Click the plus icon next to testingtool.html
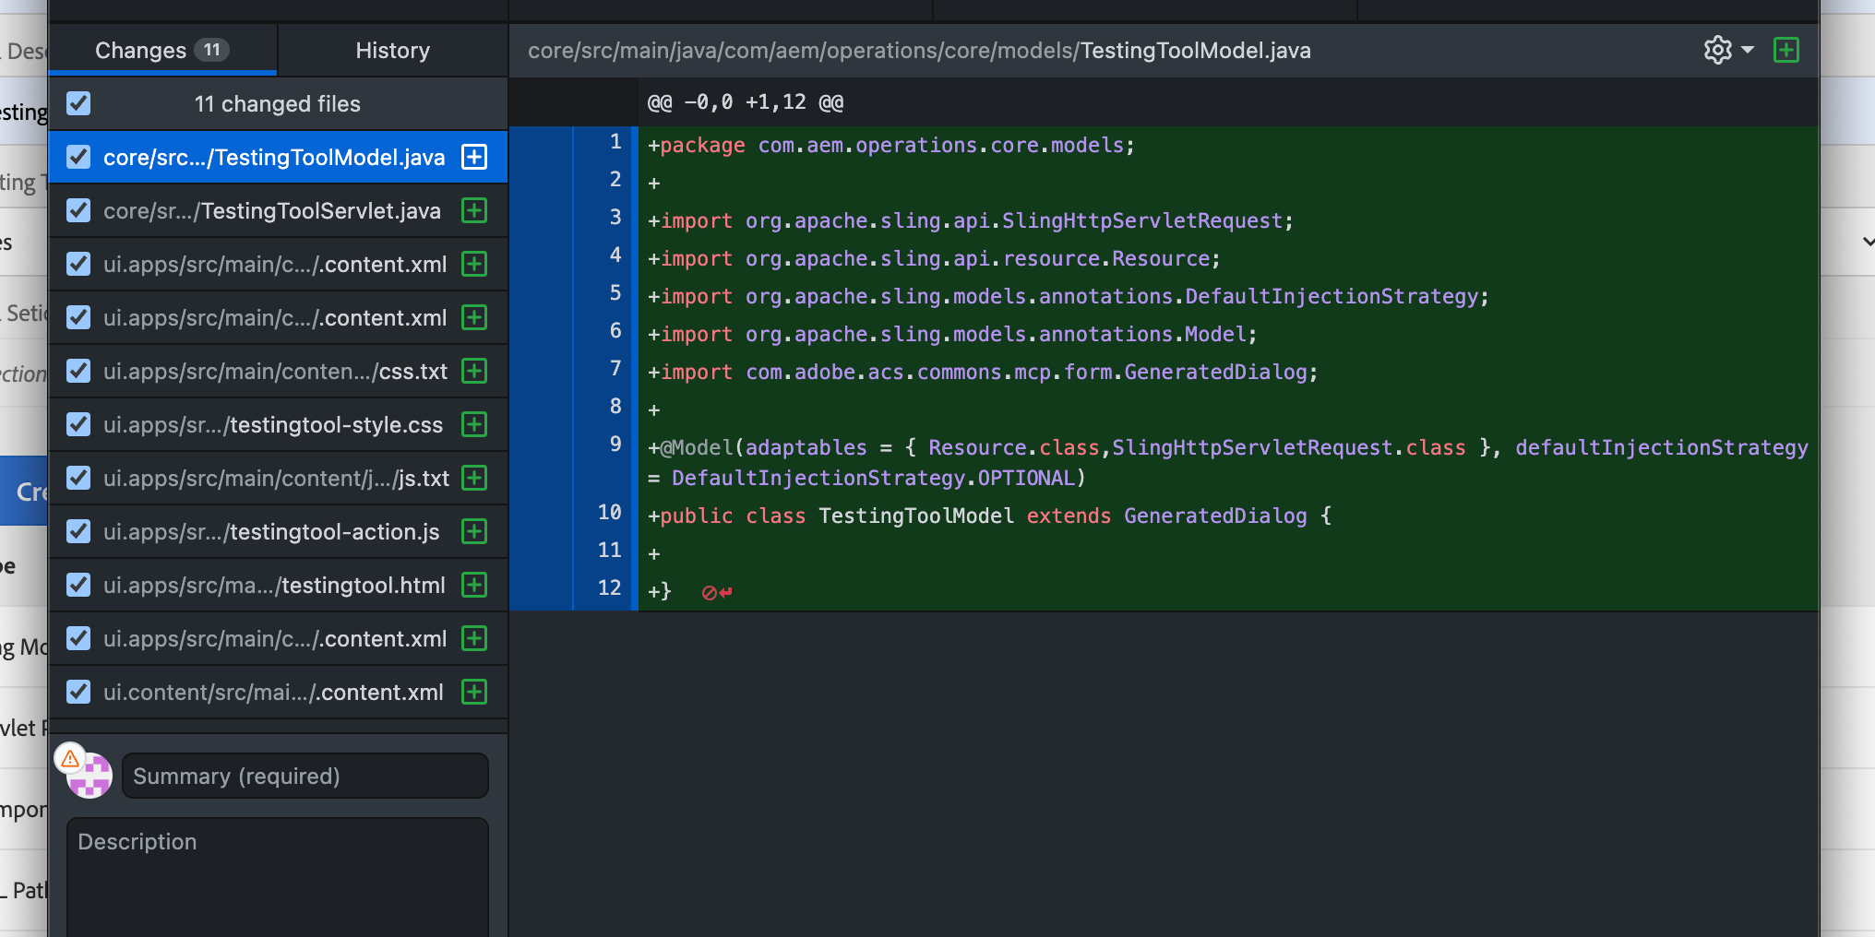Viewport: 1875px width, 937px height. click(473, 585)
